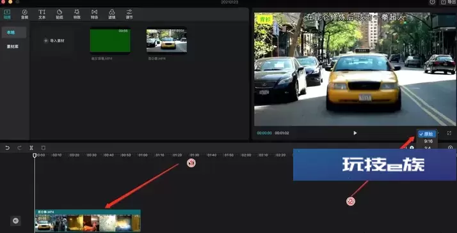Click the delete (trash) icon in timeline toolbar
Viewport: 457px width, 233px height.
(43, 148)
